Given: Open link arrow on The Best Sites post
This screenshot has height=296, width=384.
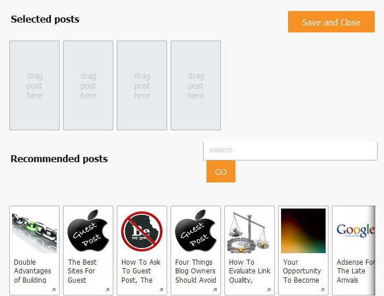Looking at the screenshot, I should click(108, 290).
